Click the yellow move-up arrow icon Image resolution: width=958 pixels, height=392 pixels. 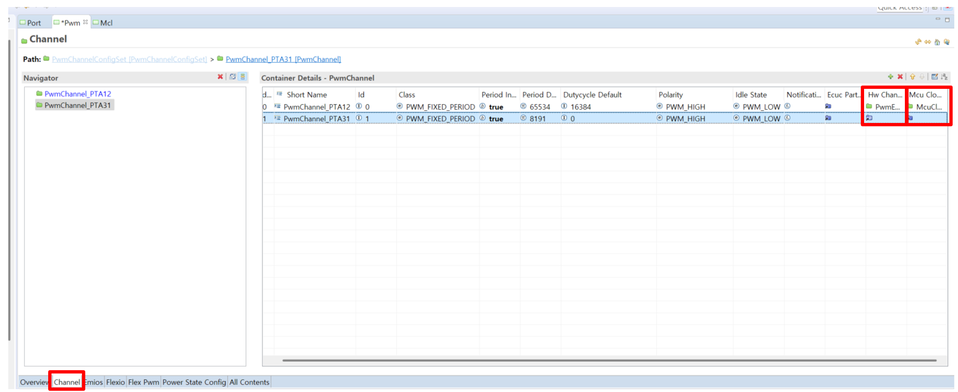pos(912,77)
